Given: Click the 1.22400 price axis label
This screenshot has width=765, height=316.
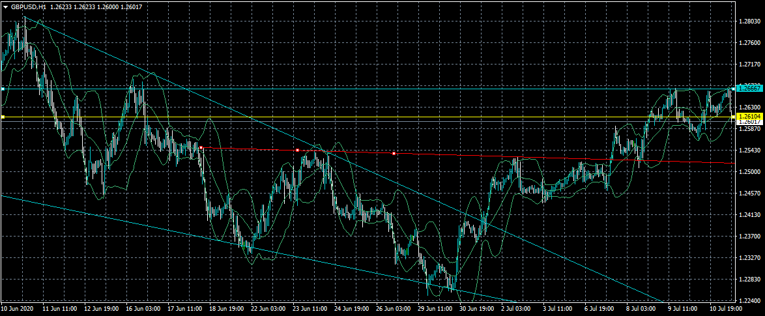Looking at the screenshot, I should (749, 300).
